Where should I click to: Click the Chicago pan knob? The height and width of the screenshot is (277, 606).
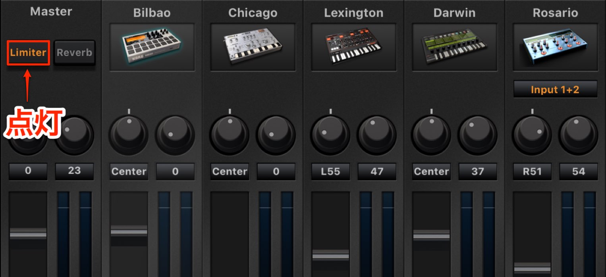coord(230,135)
